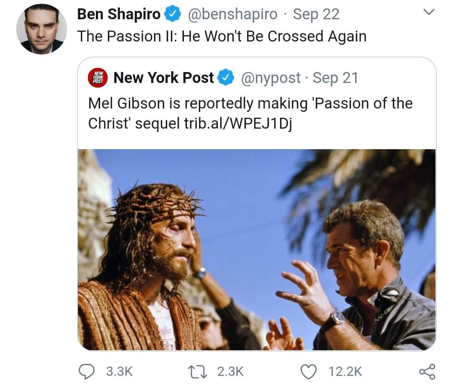Open the Ben Shapiro display name

point(119,15)
